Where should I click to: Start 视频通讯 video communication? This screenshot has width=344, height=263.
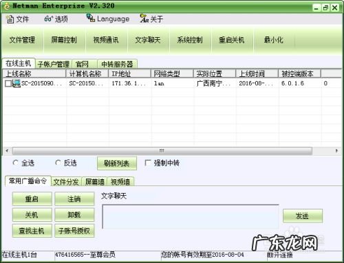click(x=106, y=40)
